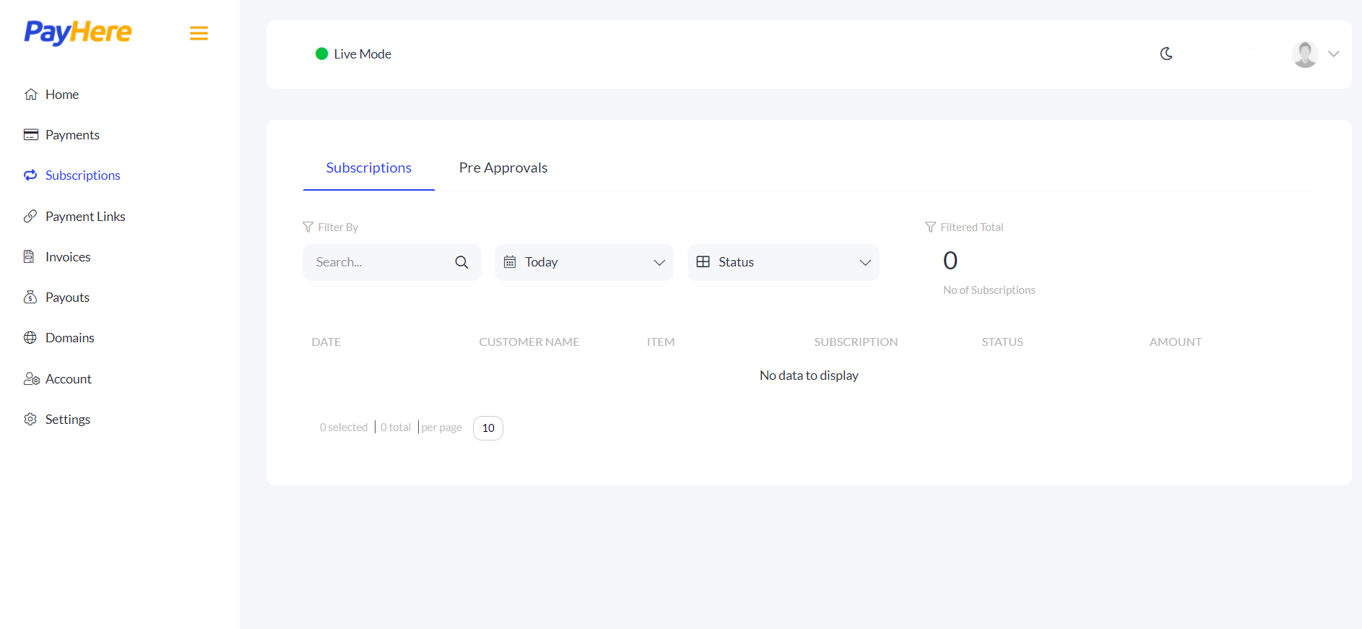The image size is (1362, 629).
Task: Click the Account users icon
Action: [31, 379]
